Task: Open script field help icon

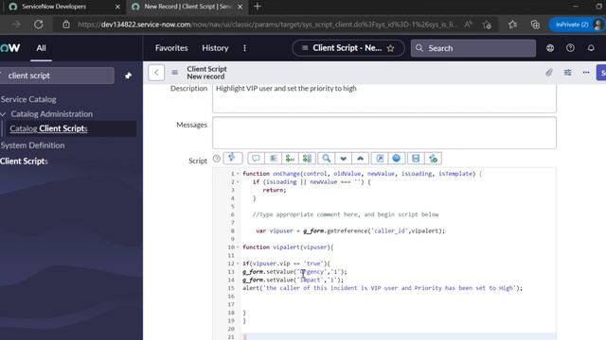Action: click(x=217, y=159)
